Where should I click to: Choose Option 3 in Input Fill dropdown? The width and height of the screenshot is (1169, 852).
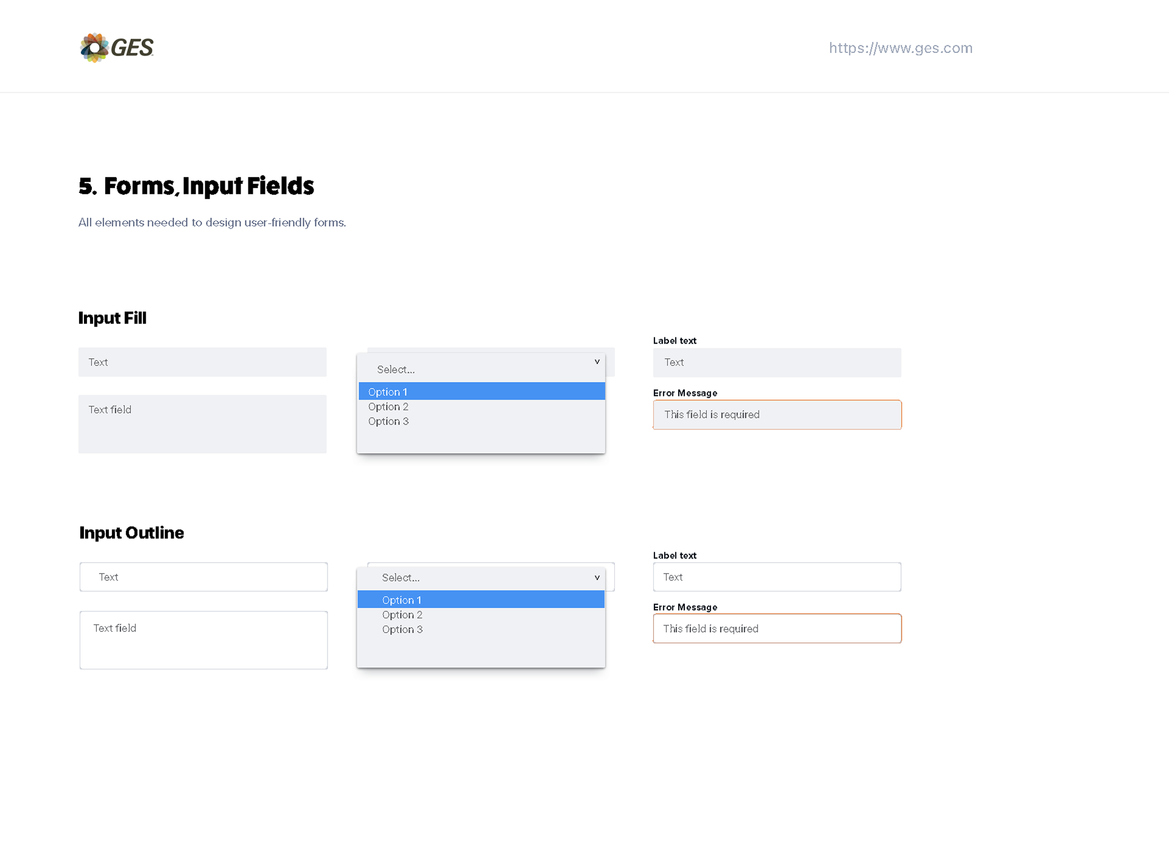coord(482,421)
